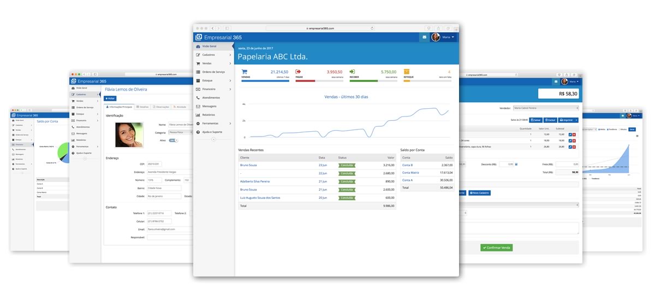The width and height of the screenshot is (655, 300).
Task: Open Luiz Augusto Souza dos Santos link
Action: click(260, 197)
